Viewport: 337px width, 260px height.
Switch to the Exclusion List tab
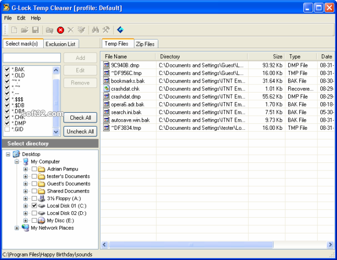pyautogui.click(x=61, y=44)
